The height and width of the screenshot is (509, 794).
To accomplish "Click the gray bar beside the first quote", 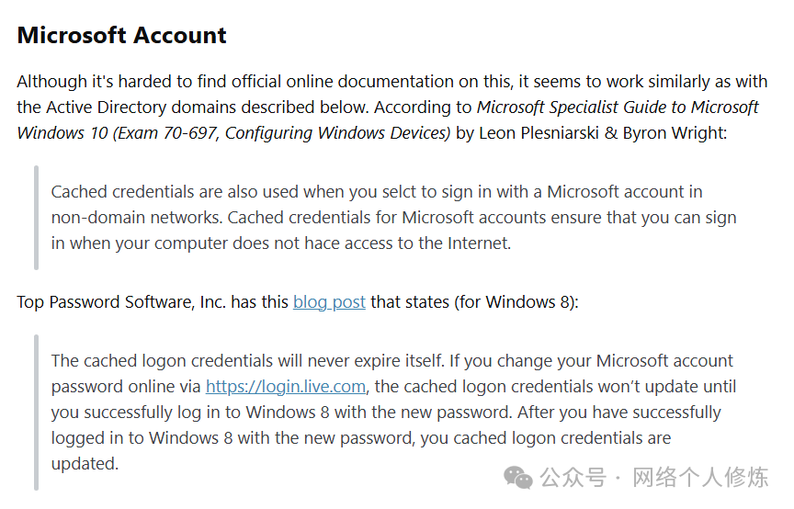I will pos(36,218).
